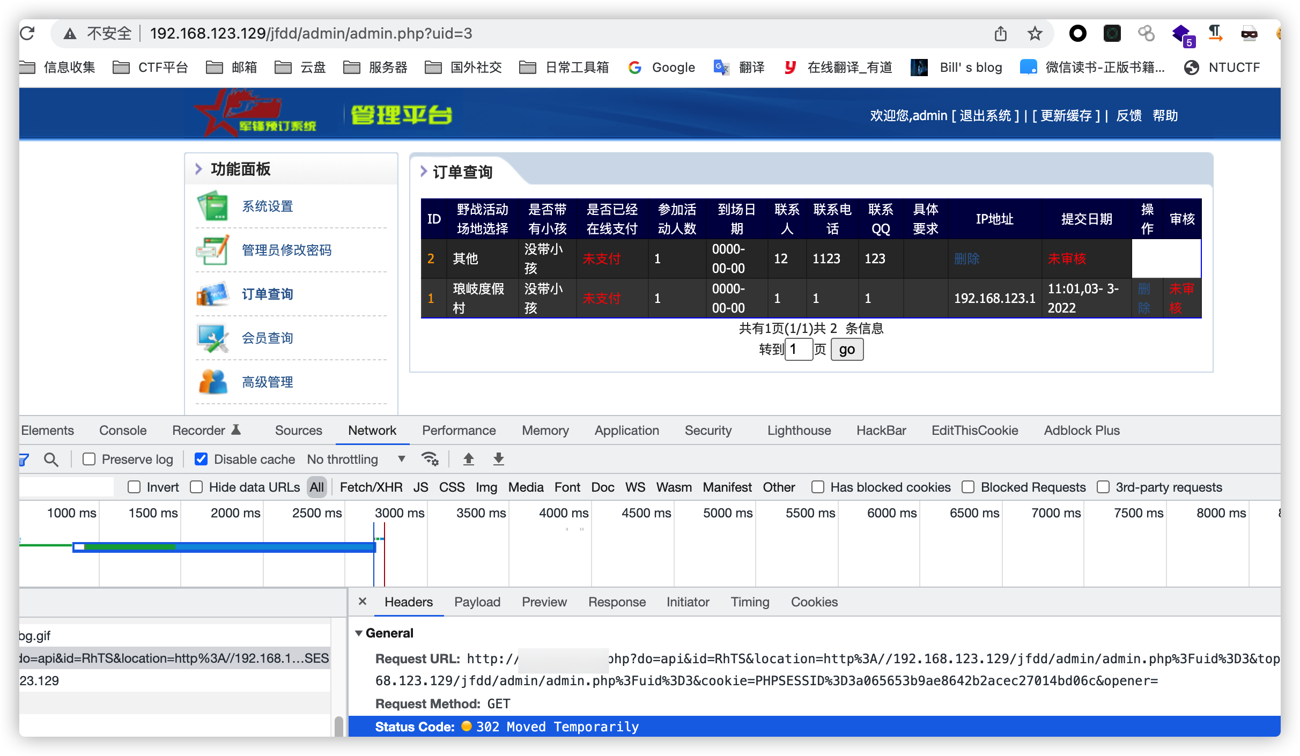Open the paragraph-mark extension icon
The width and height of the screenshot is (1300, 756).
click(x=1215, y=33)
